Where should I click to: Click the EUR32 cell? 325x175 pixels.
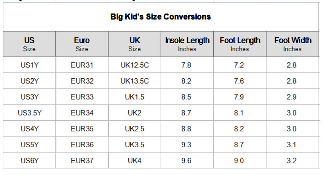pos(82,81)
